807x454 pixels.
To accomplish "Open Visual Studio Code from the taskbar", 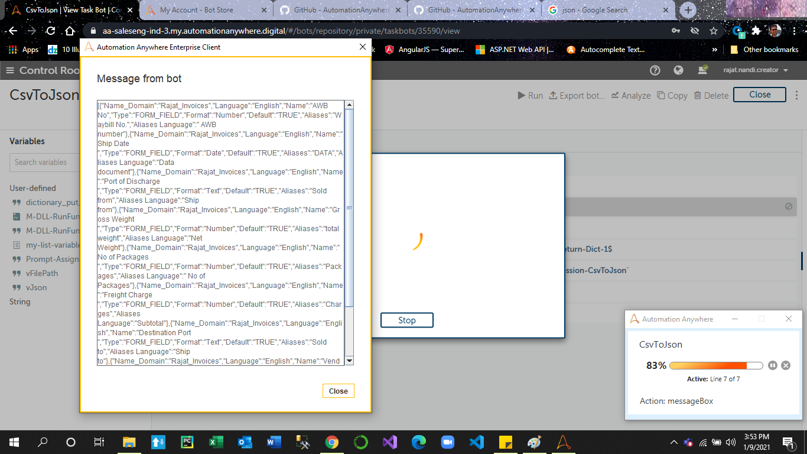I will click(476, 442).
